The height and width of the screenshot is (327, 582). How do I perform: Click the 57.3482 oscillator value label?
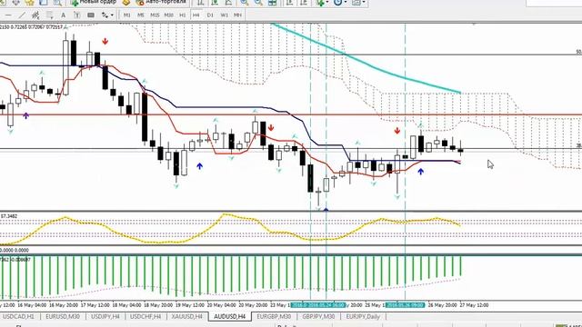8,216
